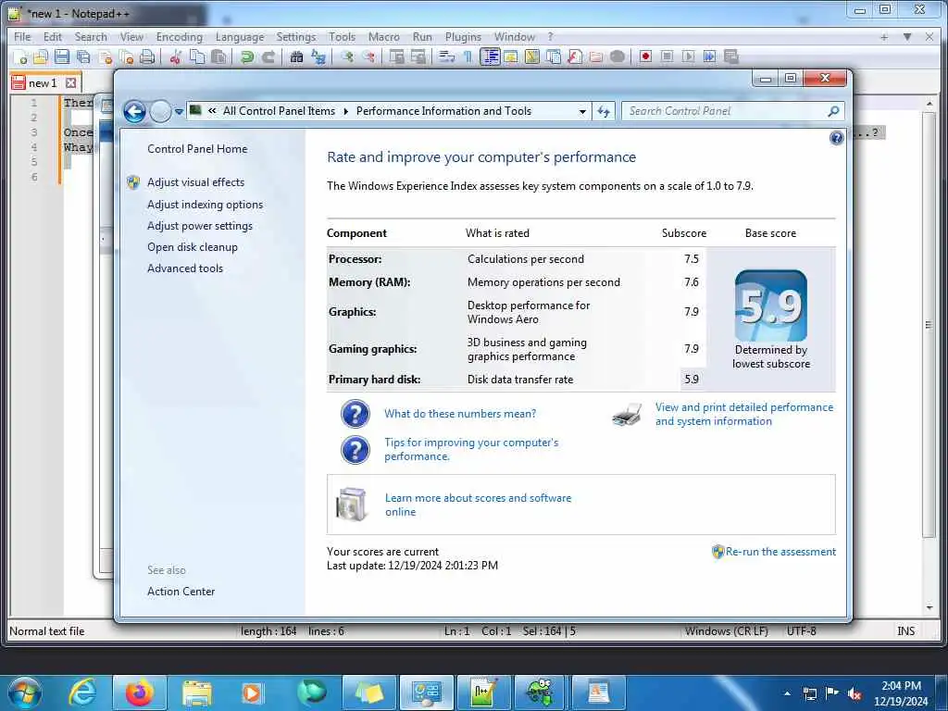This screenshot has height=711, width=948.
Task: Click the taskbar clock showing 2:04 PM
Action: click(901, 693)
